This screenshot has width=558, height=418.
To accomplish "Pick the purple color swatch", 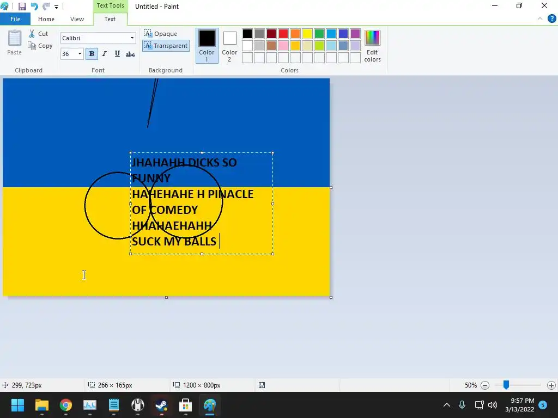I will point(355,34).
